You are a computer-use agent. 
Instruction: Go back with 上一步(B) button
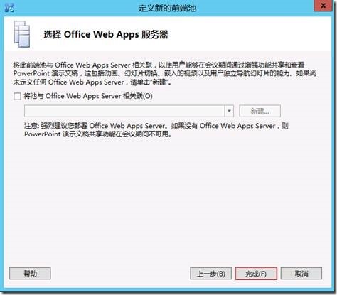pos(210,274)
